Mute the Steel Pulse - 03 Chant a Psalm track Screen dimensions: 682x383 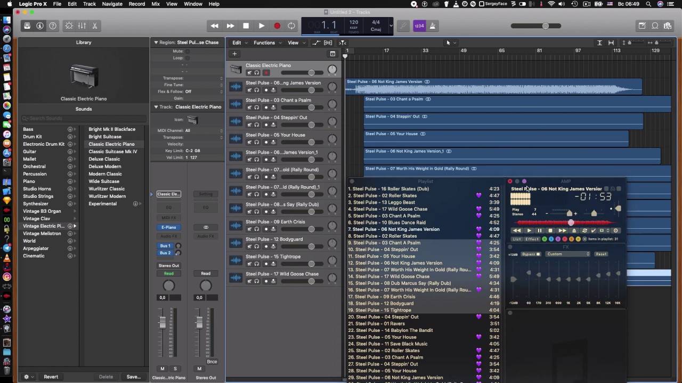tap(249, 107)
